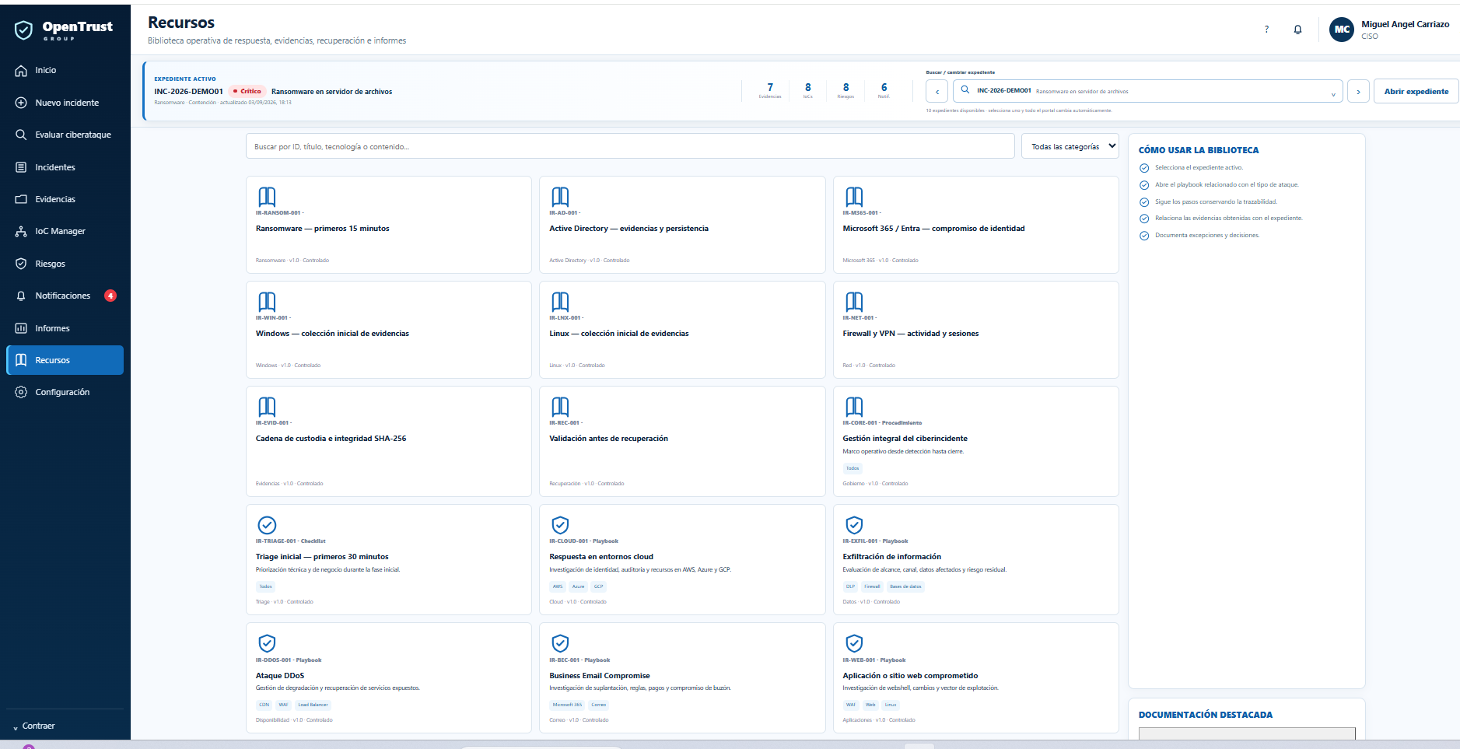The image size is (1460, 749).
Task: Click the check-circle icon on Triage inicial card
Action: pyautogui.click(x=267, y=525)
